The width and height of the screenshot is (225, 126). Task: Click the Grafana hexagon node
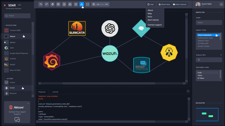52,61
